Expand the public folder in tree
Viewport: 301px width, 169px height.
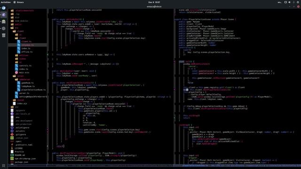pyautogui.click(x=16, y=24)
